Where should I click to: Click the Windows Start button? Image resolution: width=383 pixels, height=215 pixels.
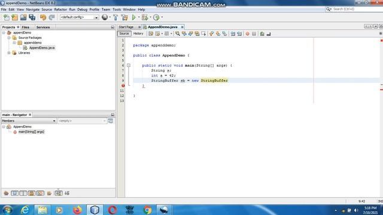tap(7, 210)
